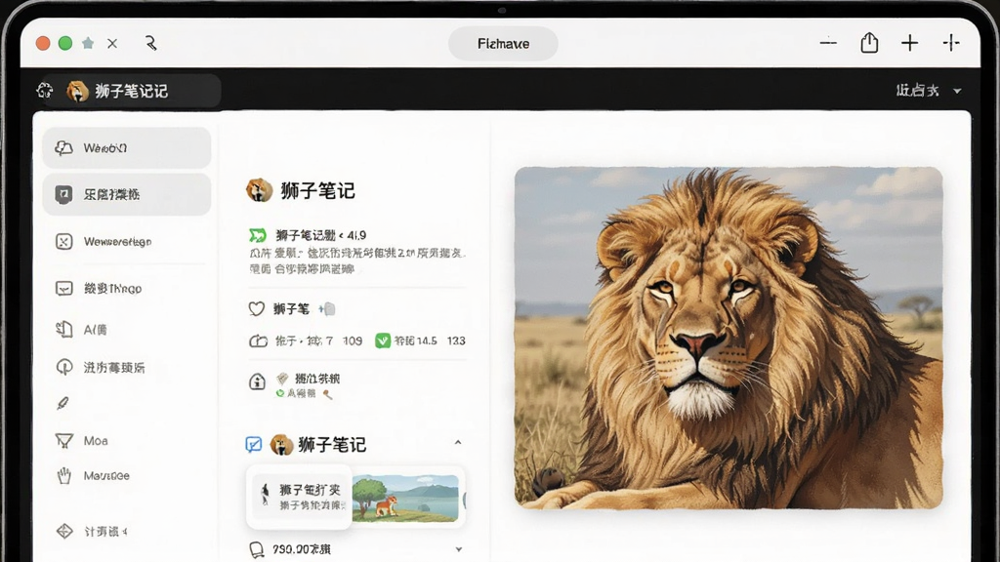1000x562 pixels.
Task: Click the curved arrow icon beside the X
Action: point(151,43)
